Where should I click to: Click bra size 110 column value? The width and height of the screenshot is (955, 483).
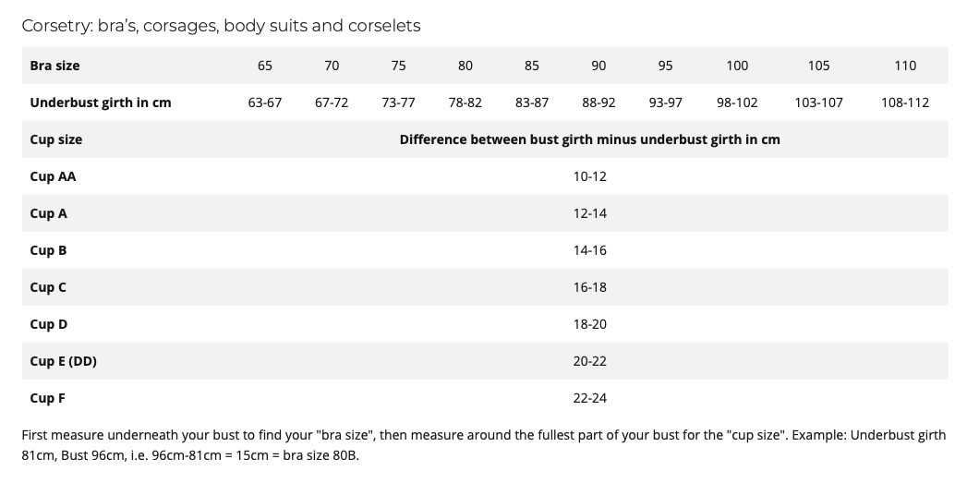click(x=905, y=66)
